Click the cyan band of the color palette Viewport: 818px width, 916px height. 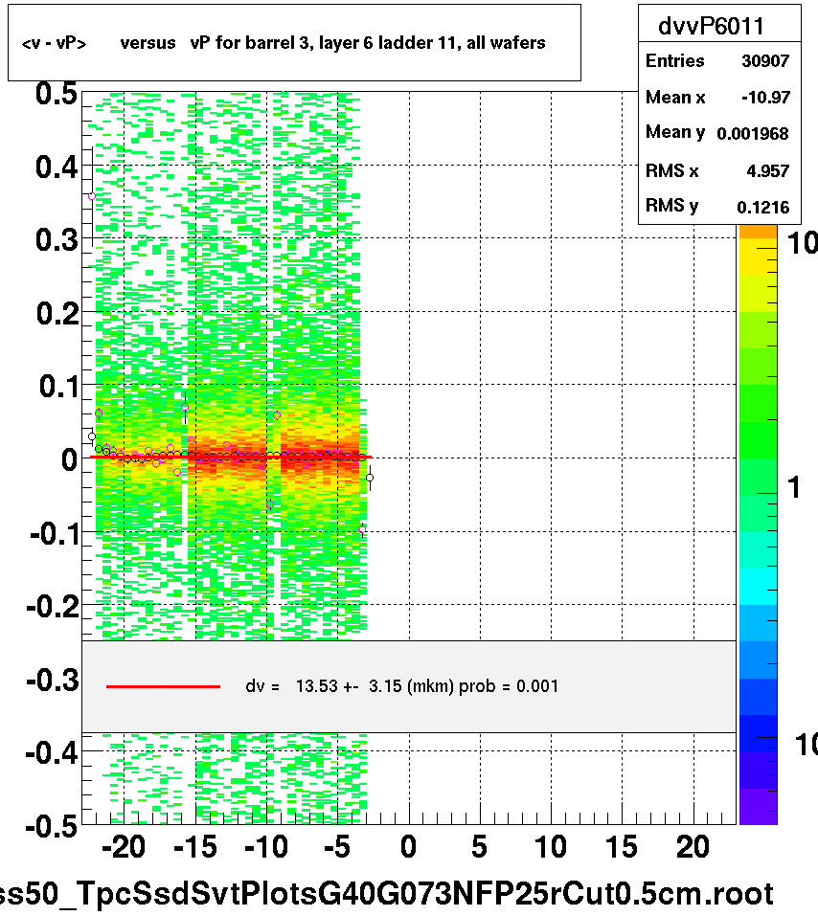(x=759, y=587)
